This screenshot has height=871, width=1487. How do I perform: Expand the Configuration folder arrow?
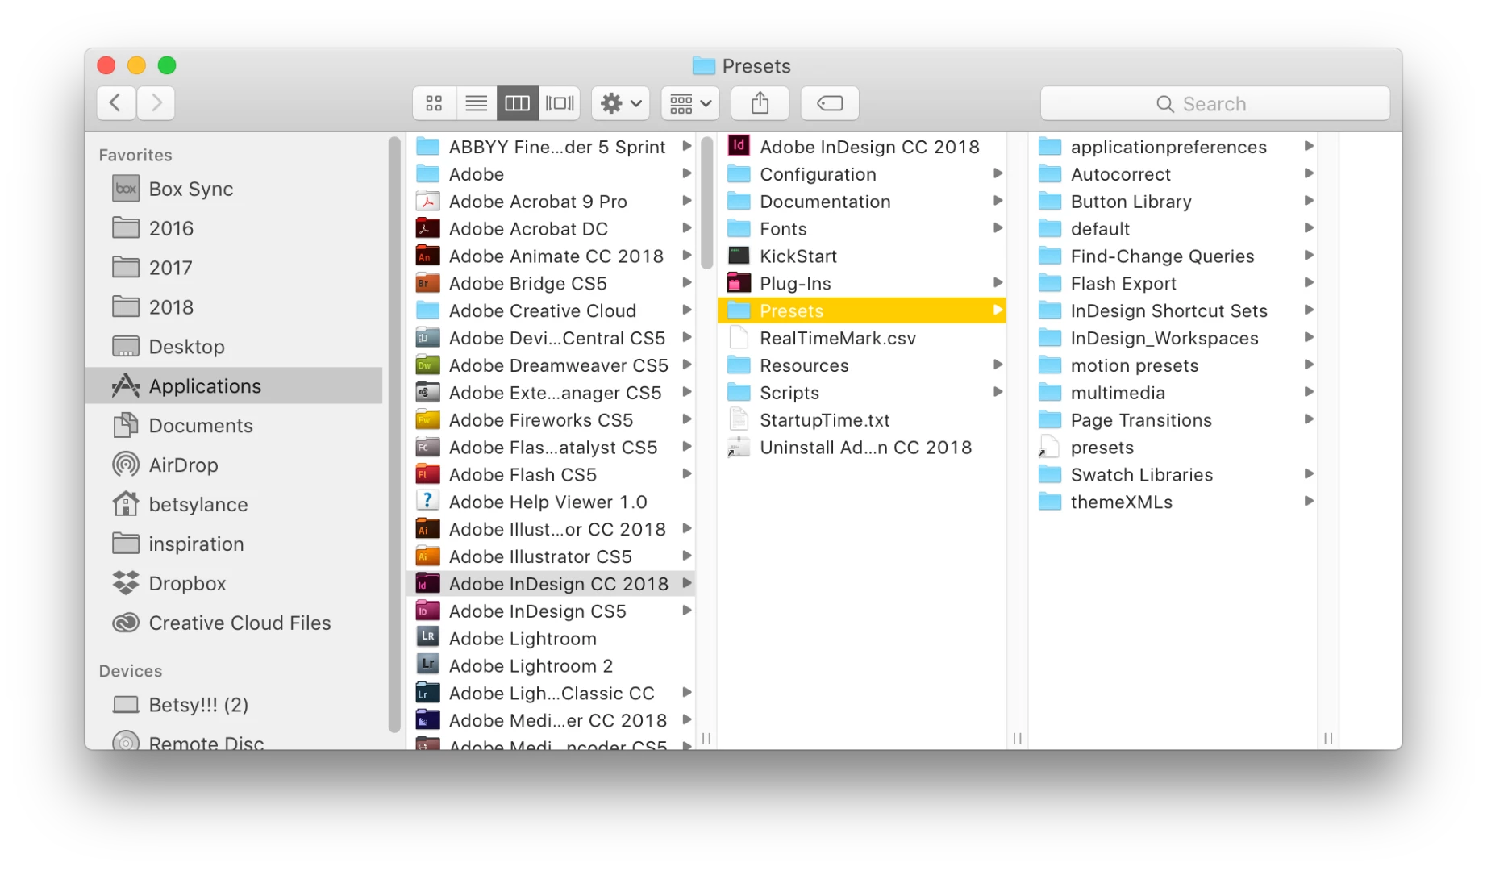click(998, 173)
